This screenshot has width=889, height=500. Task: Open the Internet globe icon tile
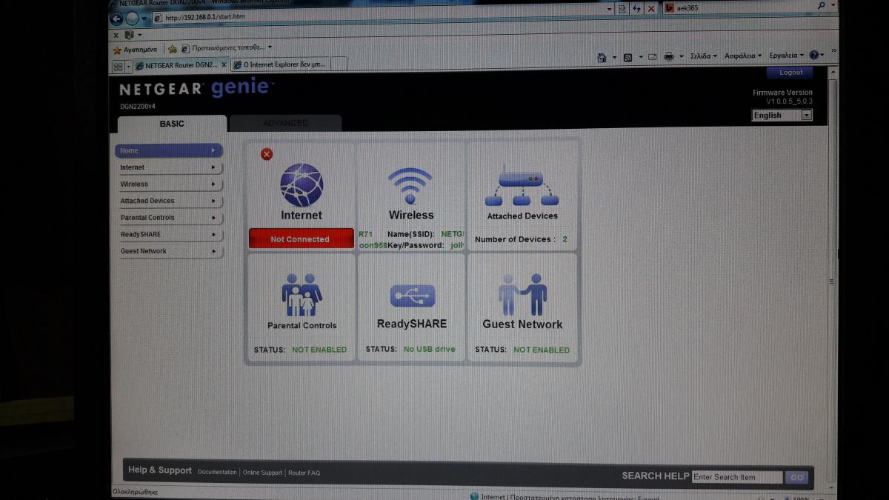[x=302, y=185]
